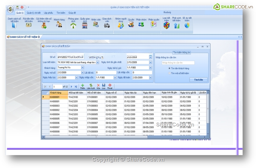
Task: Refresh list with Làm tươi
Action: coord(91,87)
